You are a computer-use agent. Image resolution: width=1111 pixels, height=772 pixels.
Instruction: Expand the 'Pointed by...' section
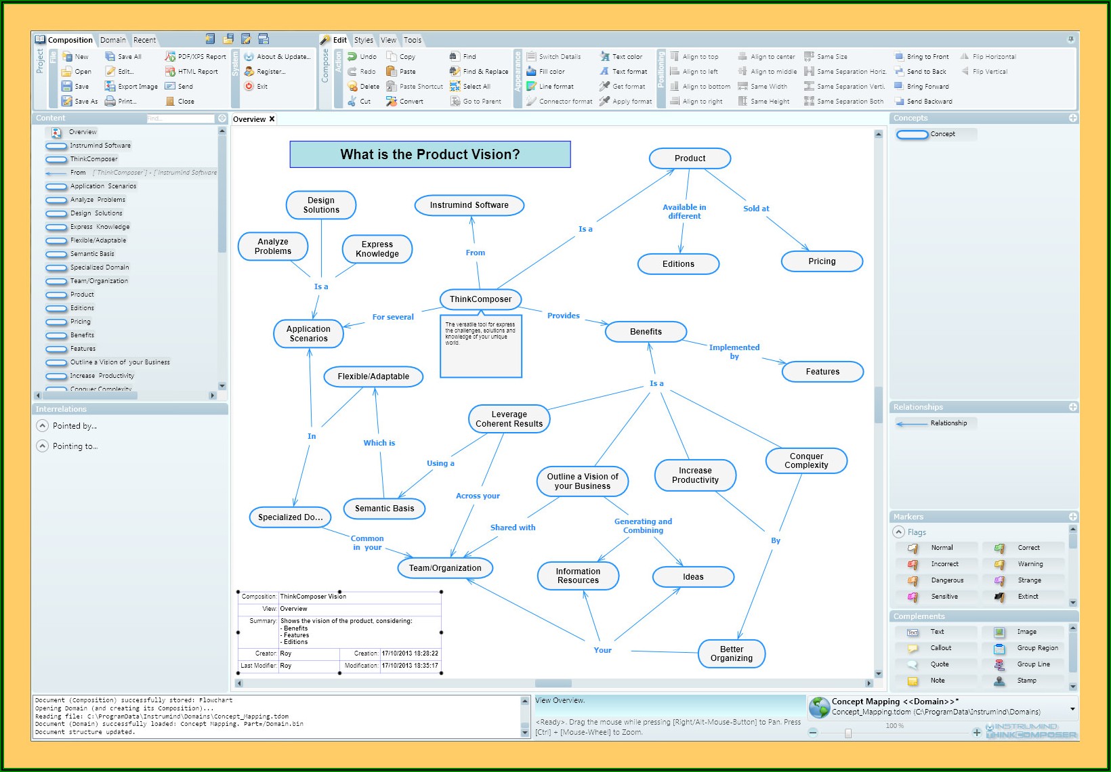click(x=42, y=426)
